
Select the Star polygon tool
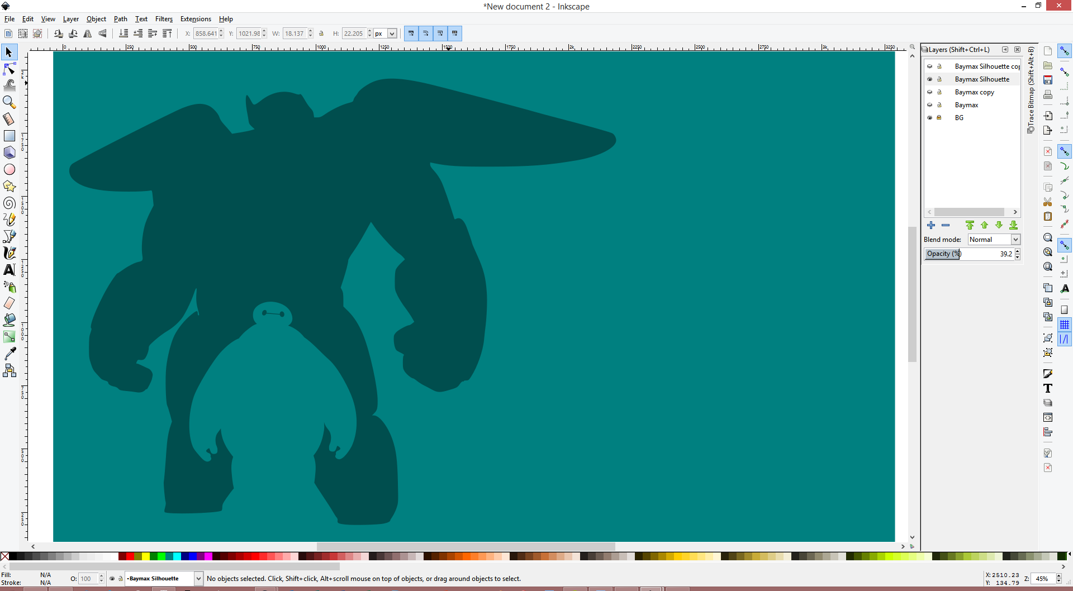click(10, 186)
